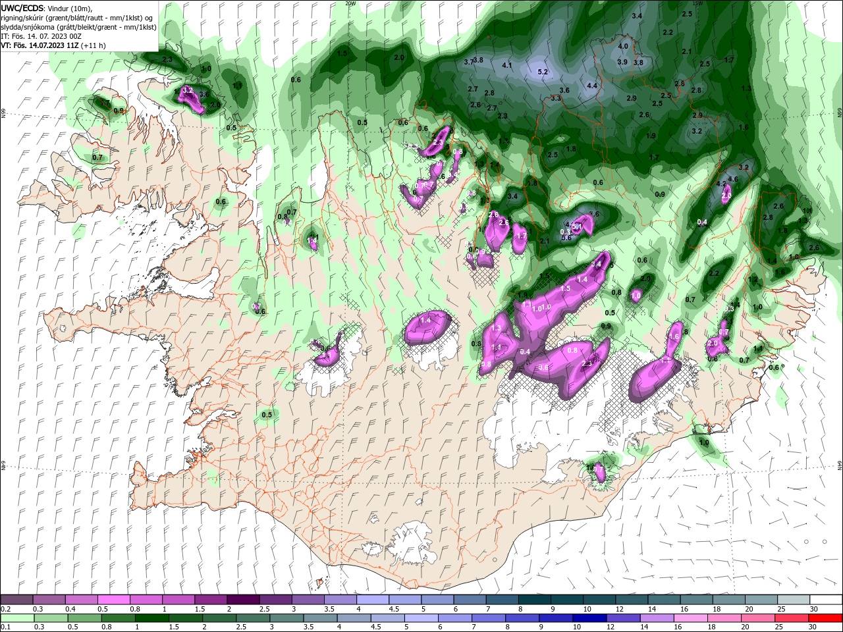Select the dark green 1 swatch in the lower row
This screenshot has height=632, width=843.
click(151, 618)
